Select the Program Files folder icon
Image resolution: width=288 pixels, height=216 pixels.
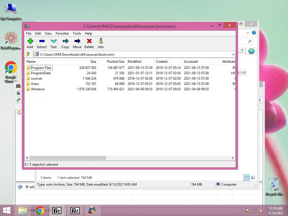[x=28, y=67]
